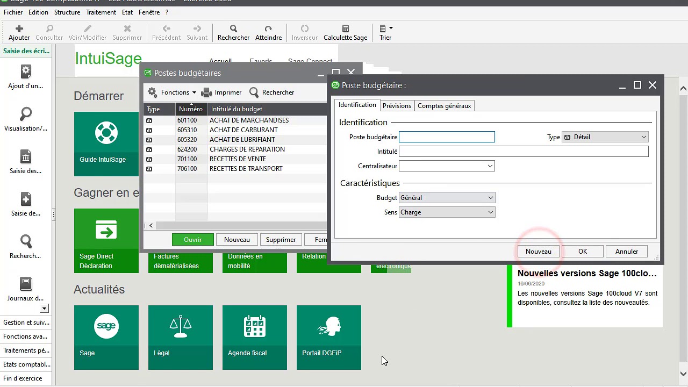Open the Légal news tile

pos(181,338)
